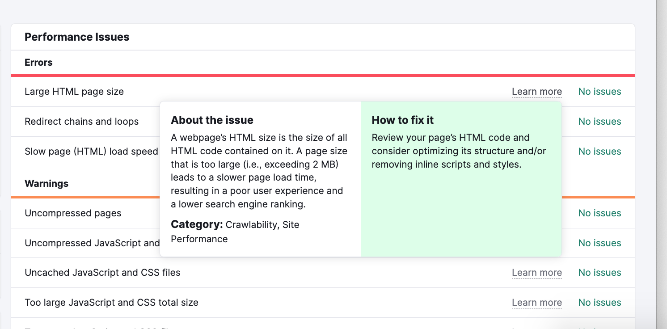Click the Large HTML page size row label
Image resolution: width=667 pixels, height=329 pixels.
[x=74, y=92]
